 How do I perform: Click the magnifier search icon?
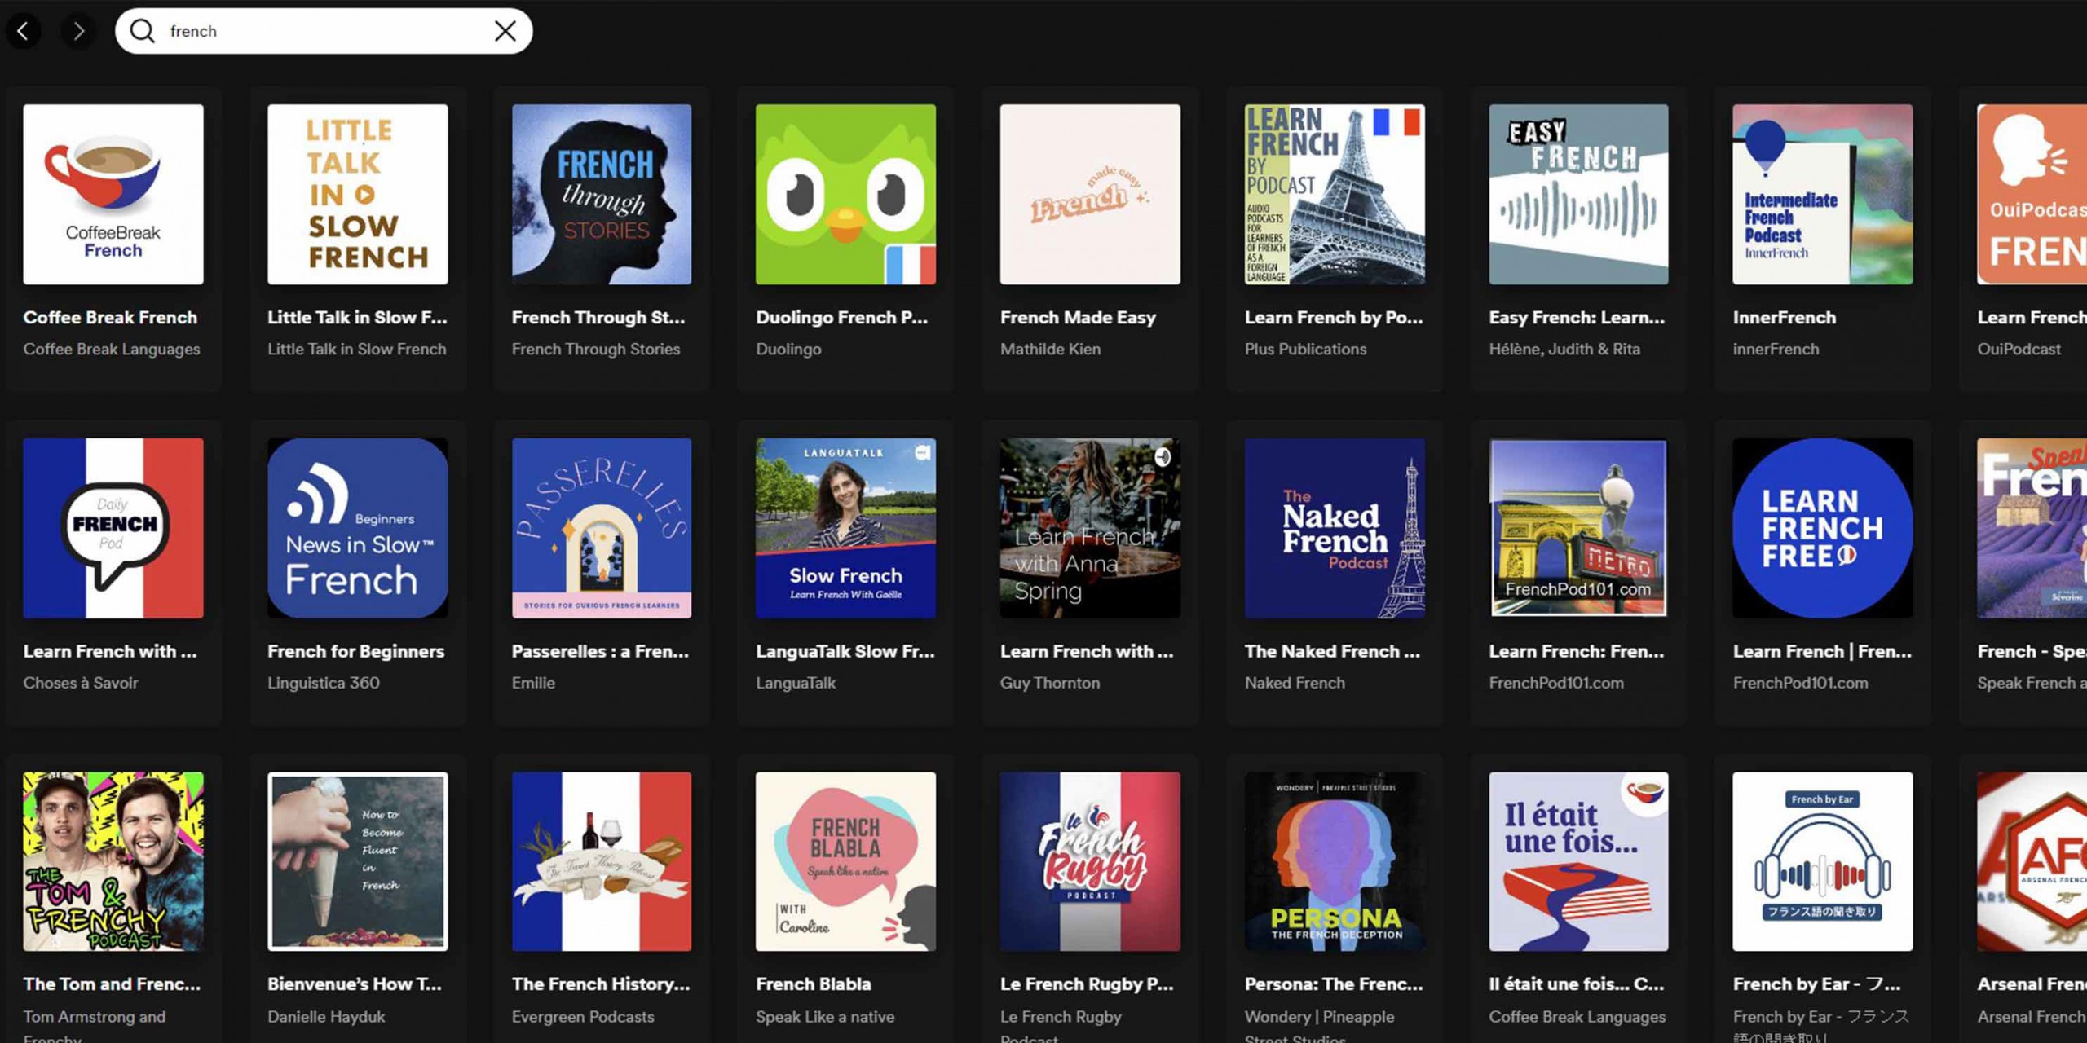(x=143, y=31)
